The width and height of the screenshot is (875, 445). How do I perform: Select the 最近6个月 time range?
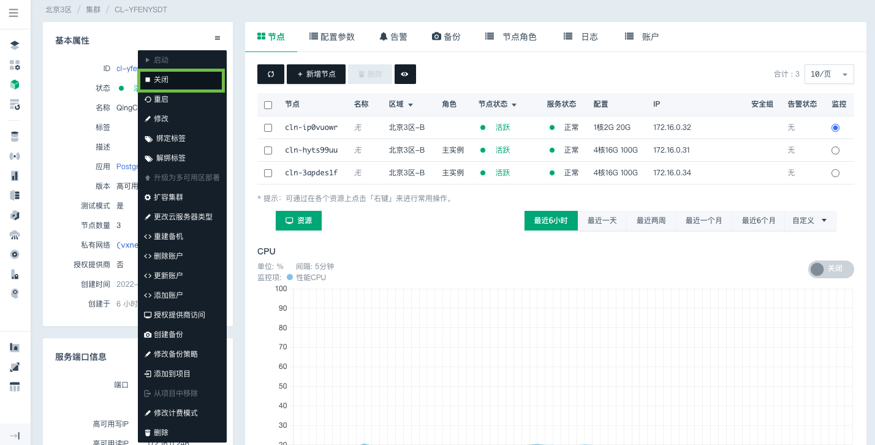click(759, 221)
